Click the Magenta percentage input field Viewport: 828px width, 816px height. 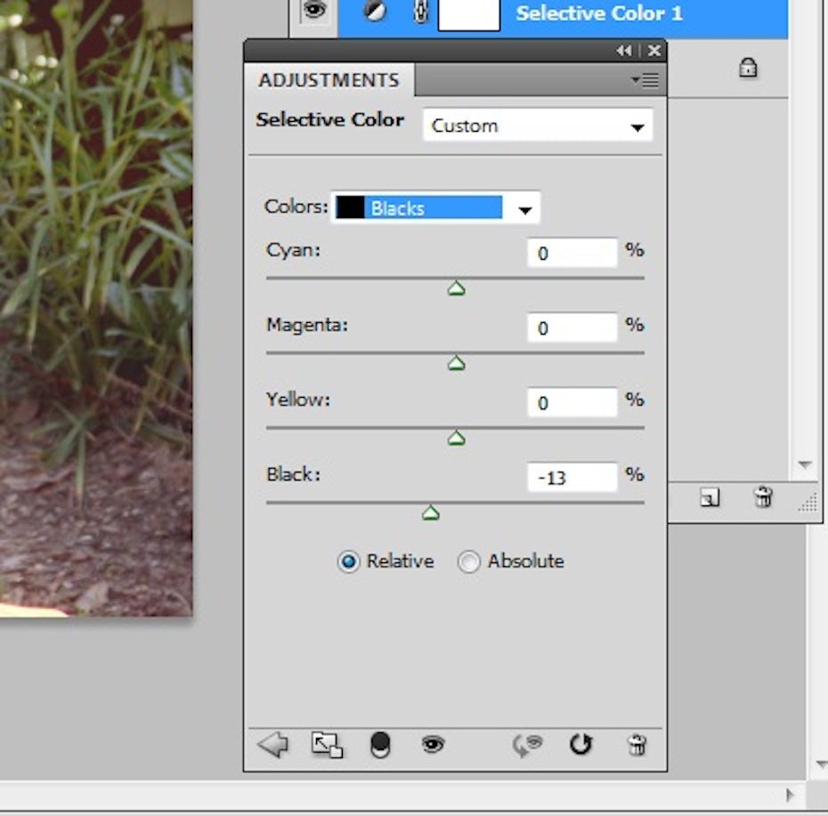pyautogui.click(x=572, y=327)
